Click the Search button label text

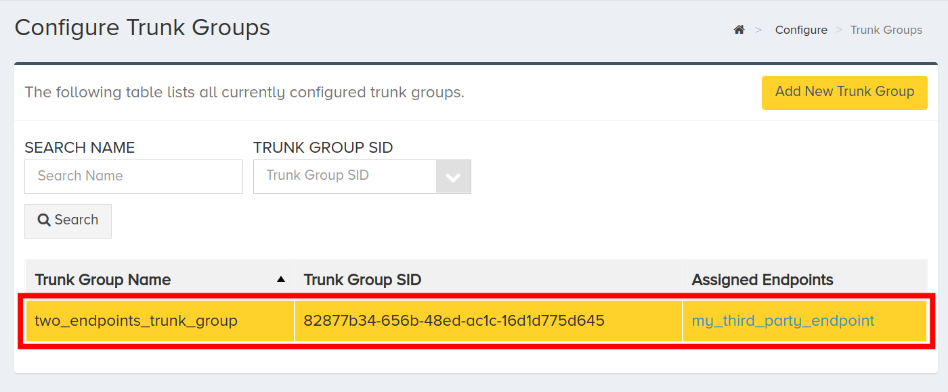(77, 220)
